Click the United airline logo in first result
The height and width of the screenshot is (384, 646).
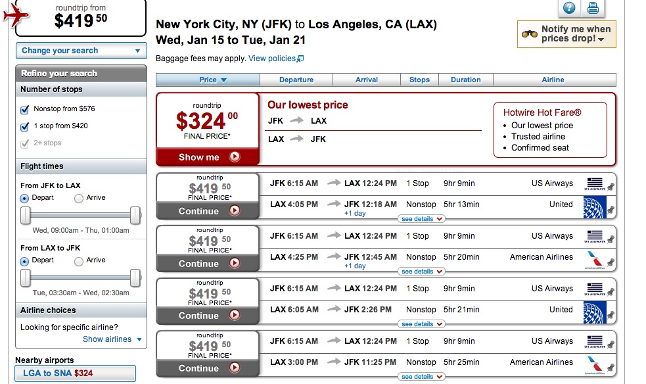tap(595, 207)
